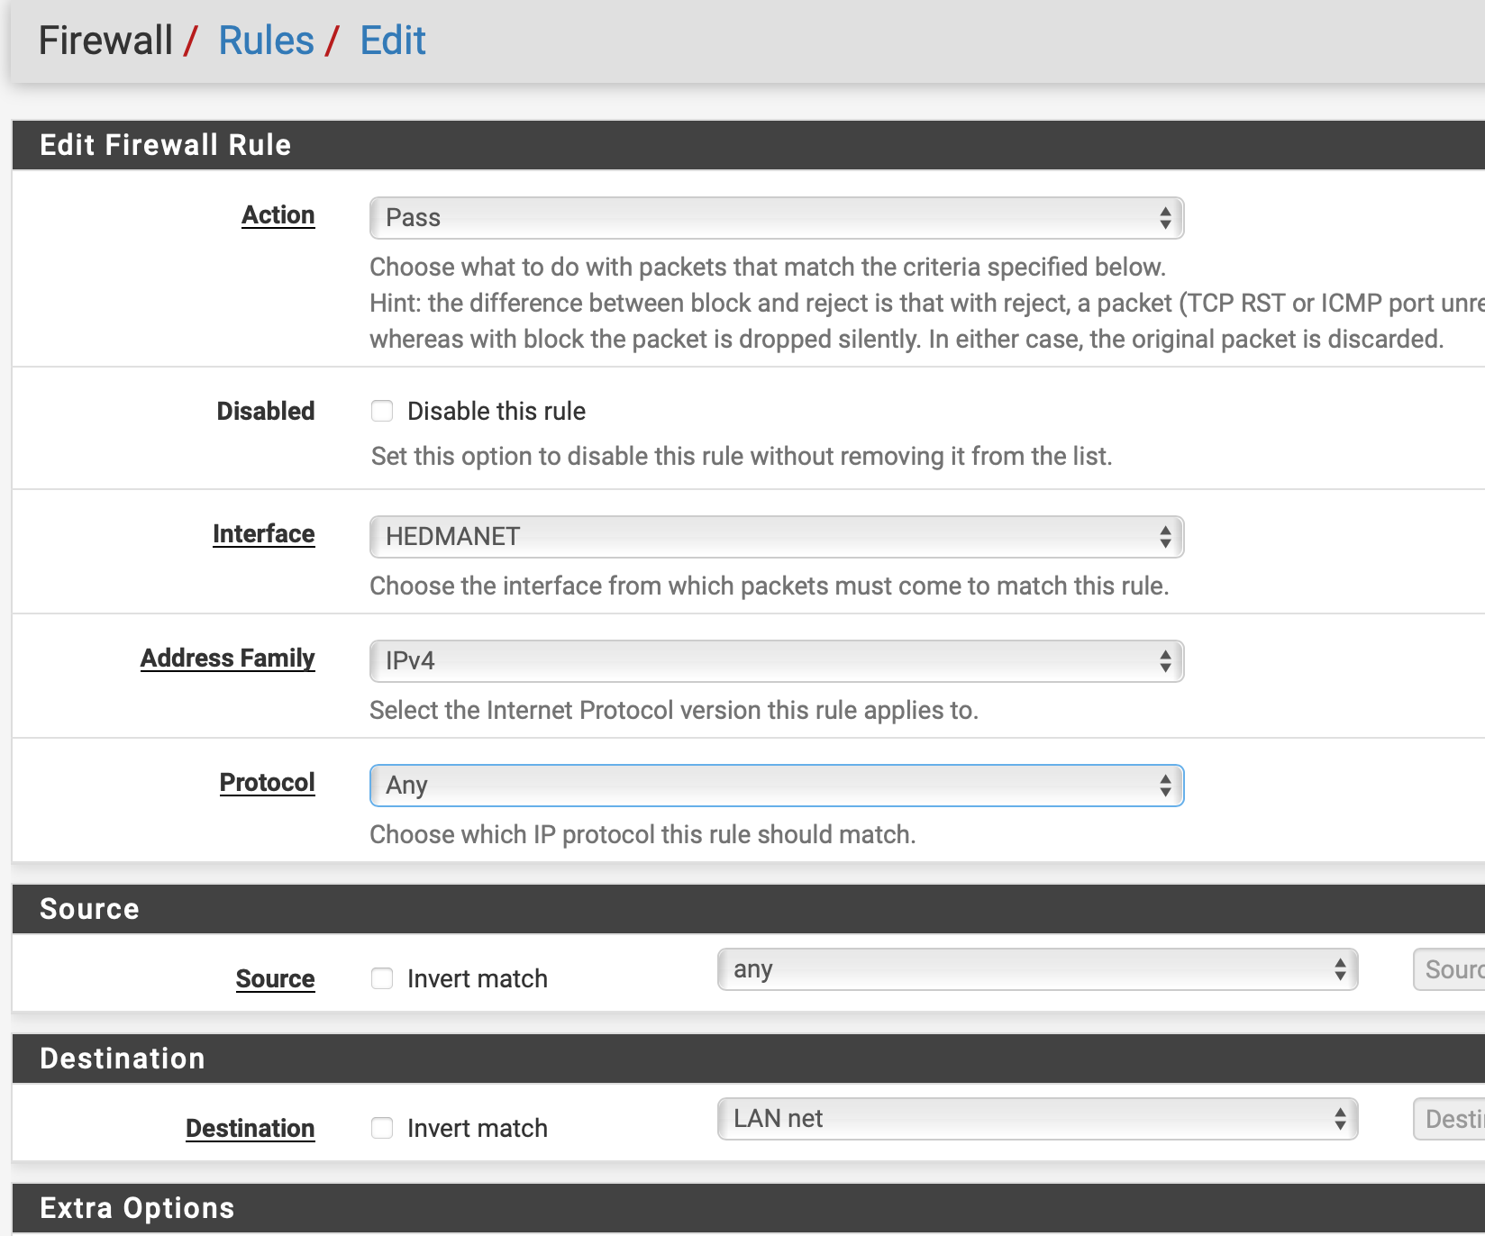The width and height of the screenshot is (1485, 1236).
Task: Open the Action dropdown showing Pass
Action: (x=776, y=218)
